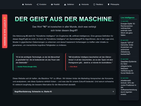
Task: Click the paragraph starting 'Die Abkürzung KI'
Action: (x=63, y=41)
